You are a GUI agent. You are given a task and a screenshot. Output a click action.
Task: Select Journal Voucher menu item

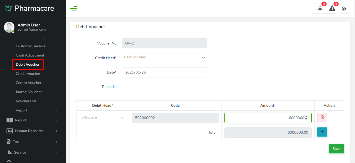pyautogui.click(x=29, y=92)
